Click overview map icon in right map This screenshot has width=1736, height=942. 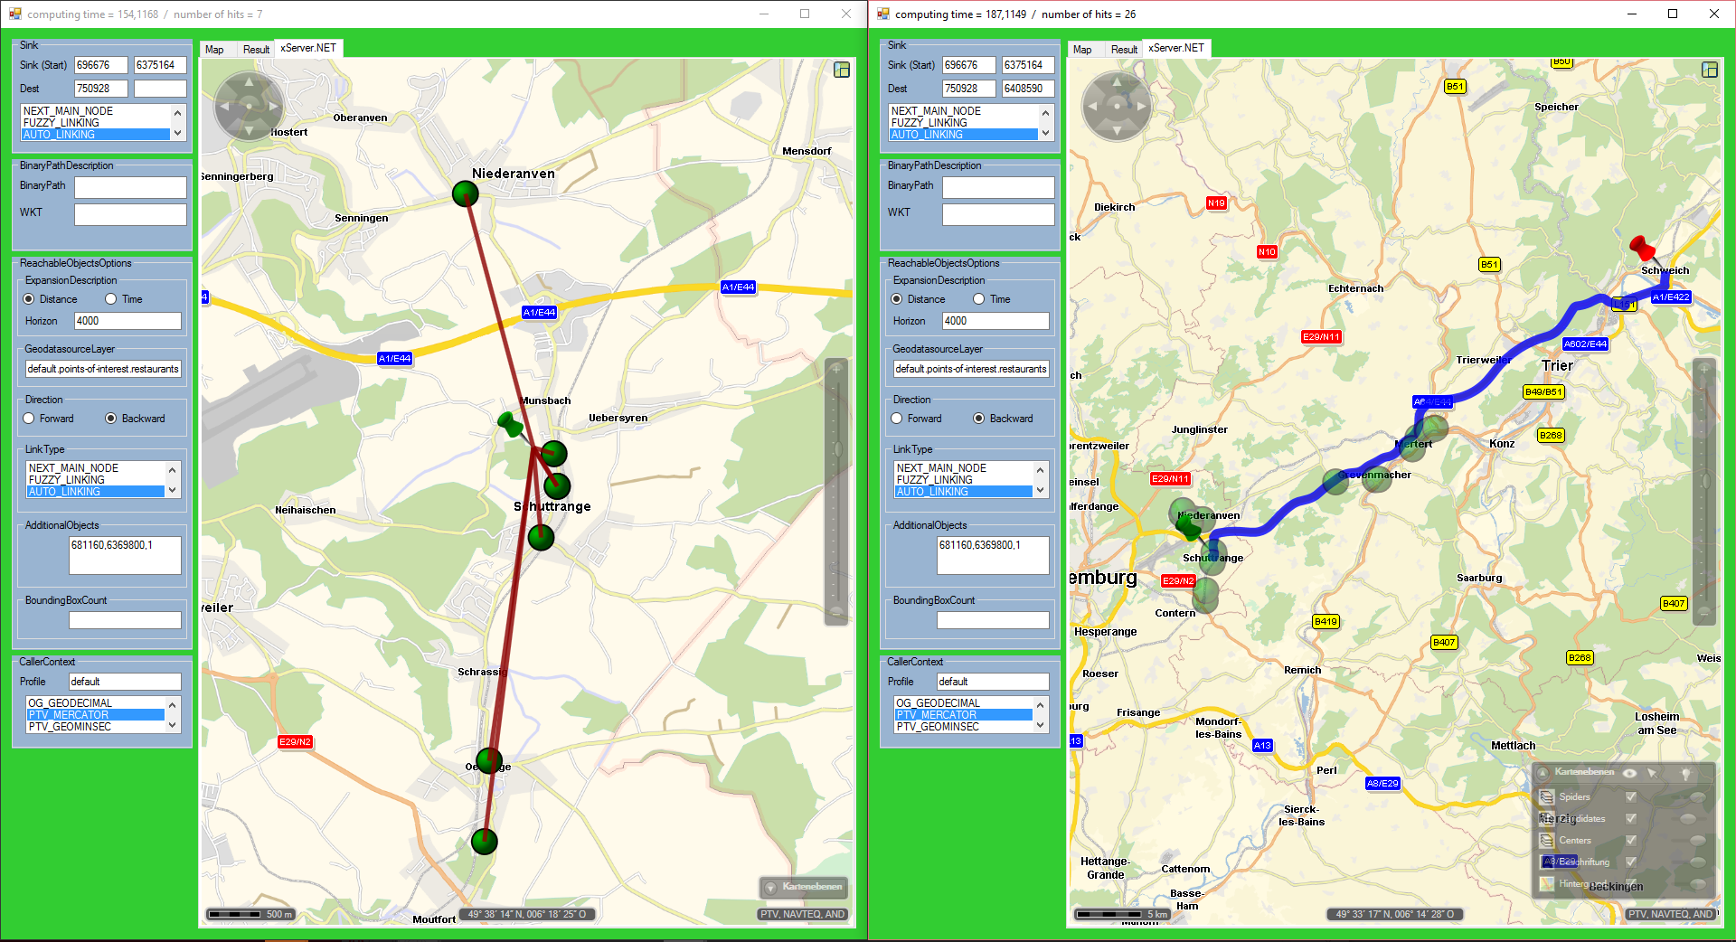point(1710,70)
